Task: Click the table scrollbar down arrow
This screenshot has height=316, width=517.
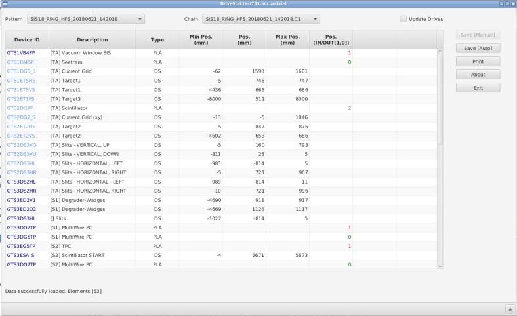Action: click(440, 266)
